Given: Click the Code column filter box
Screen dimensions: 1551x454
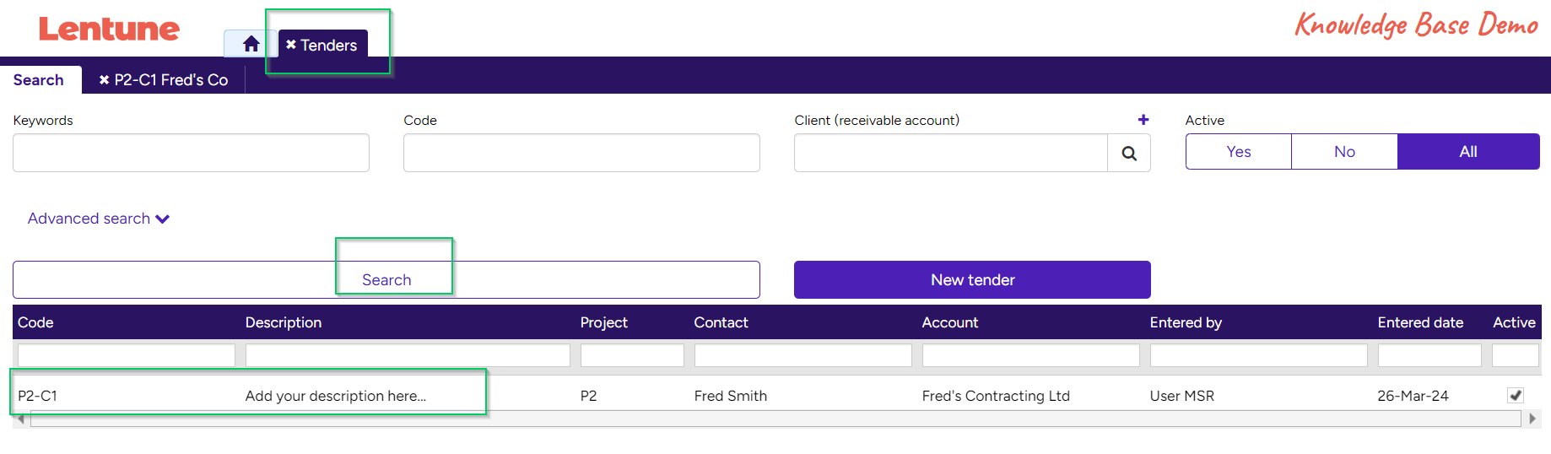Looking at the screenshot, I should tap(127, 355).
